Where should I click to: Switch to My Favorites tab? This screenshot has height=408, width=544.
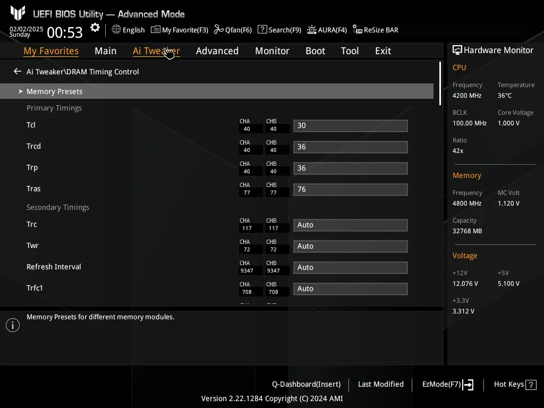point(51,51)
